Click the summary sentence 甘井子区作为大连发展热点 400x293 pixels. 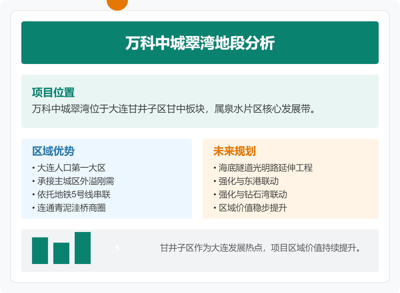[261, 248]
